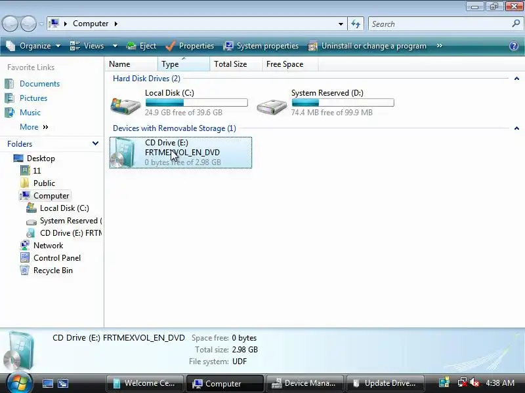Click Switch between windows quick launch icon
Screen dimensions: 525x393
[x=63, y=383]
